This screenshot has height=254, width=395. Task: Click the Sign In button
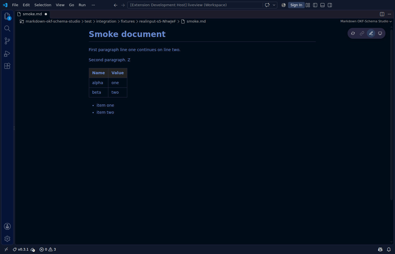tap(296, 5)
